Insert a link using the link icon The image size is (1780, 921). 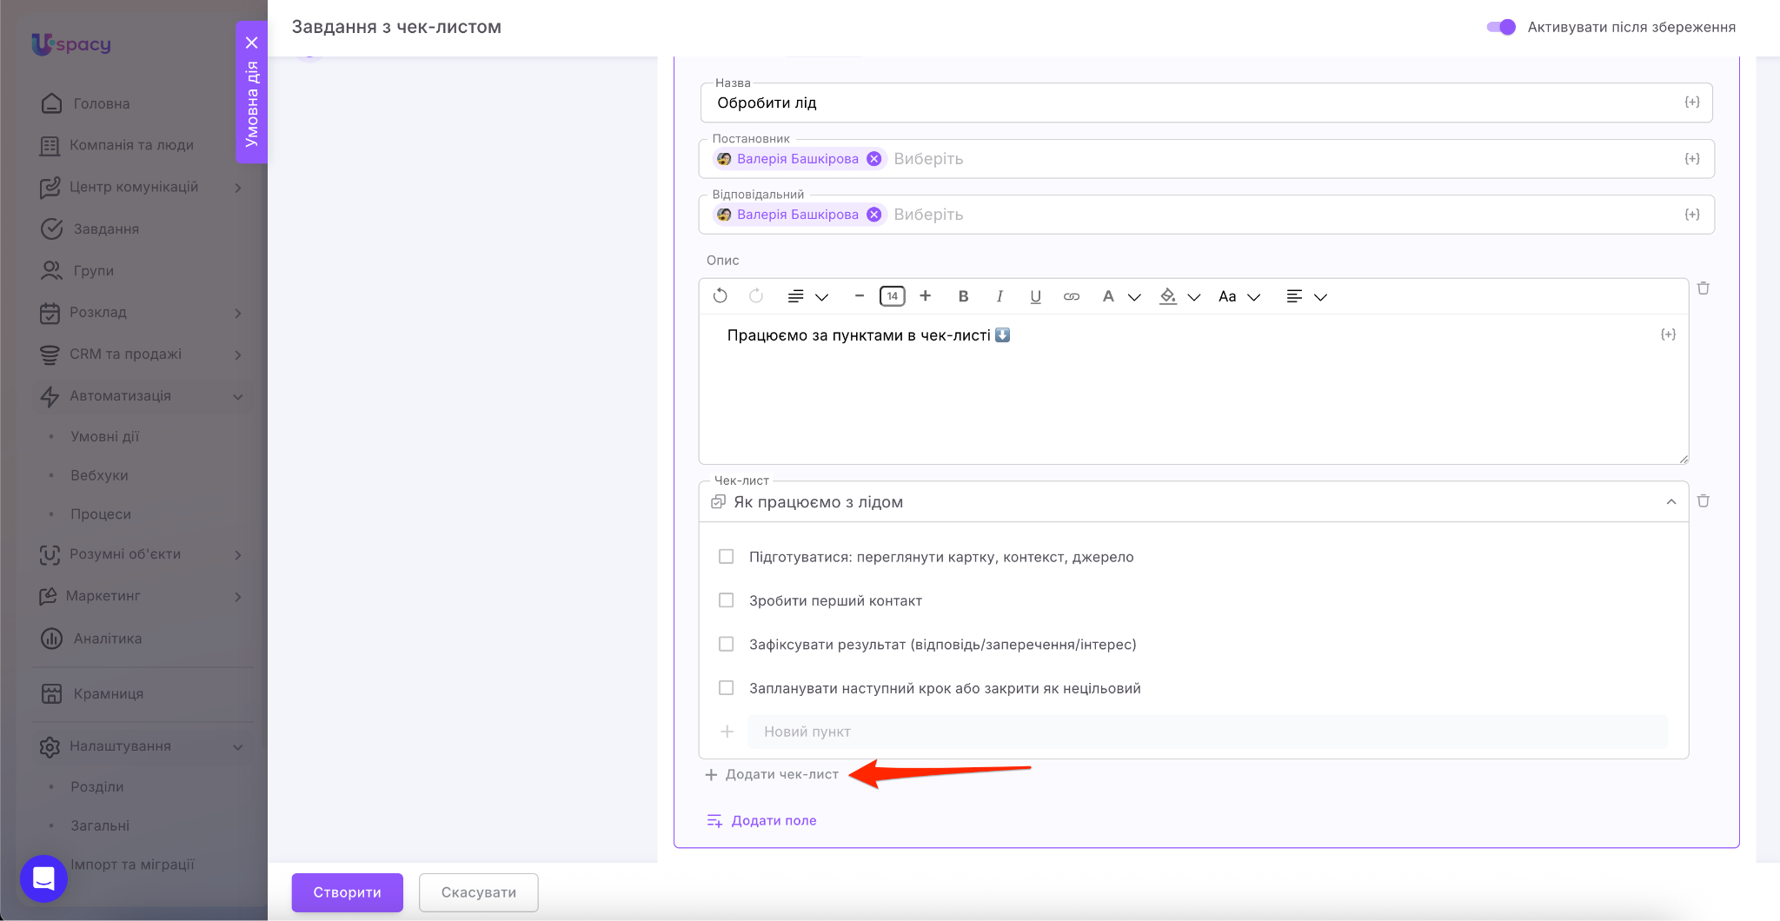[1071, 296]
